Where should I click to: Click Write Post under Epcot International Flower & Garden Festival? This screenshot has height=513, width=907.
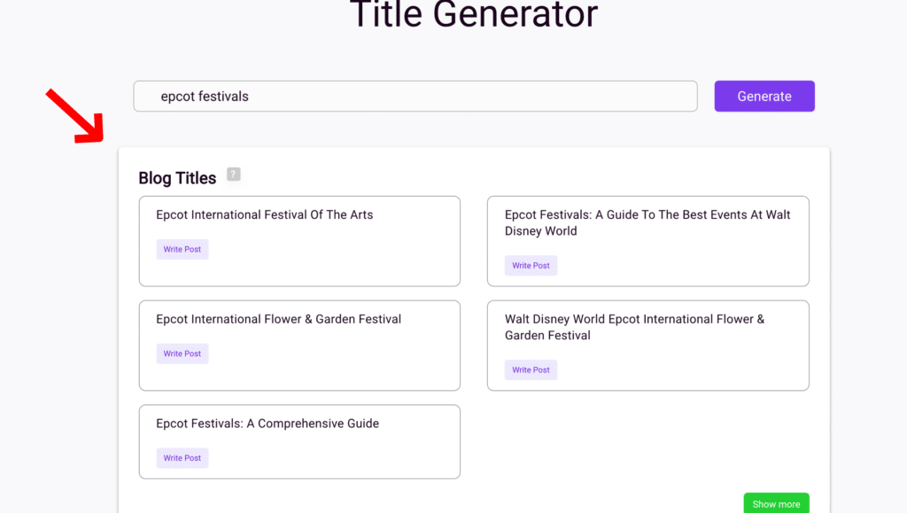[x=182, y=354]
